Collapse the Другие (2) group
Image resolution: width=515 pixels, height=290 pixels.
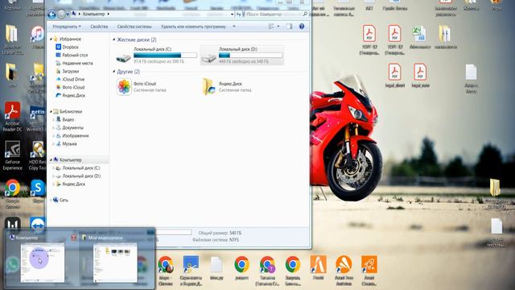pyautogui.click(x=114, y=72)
